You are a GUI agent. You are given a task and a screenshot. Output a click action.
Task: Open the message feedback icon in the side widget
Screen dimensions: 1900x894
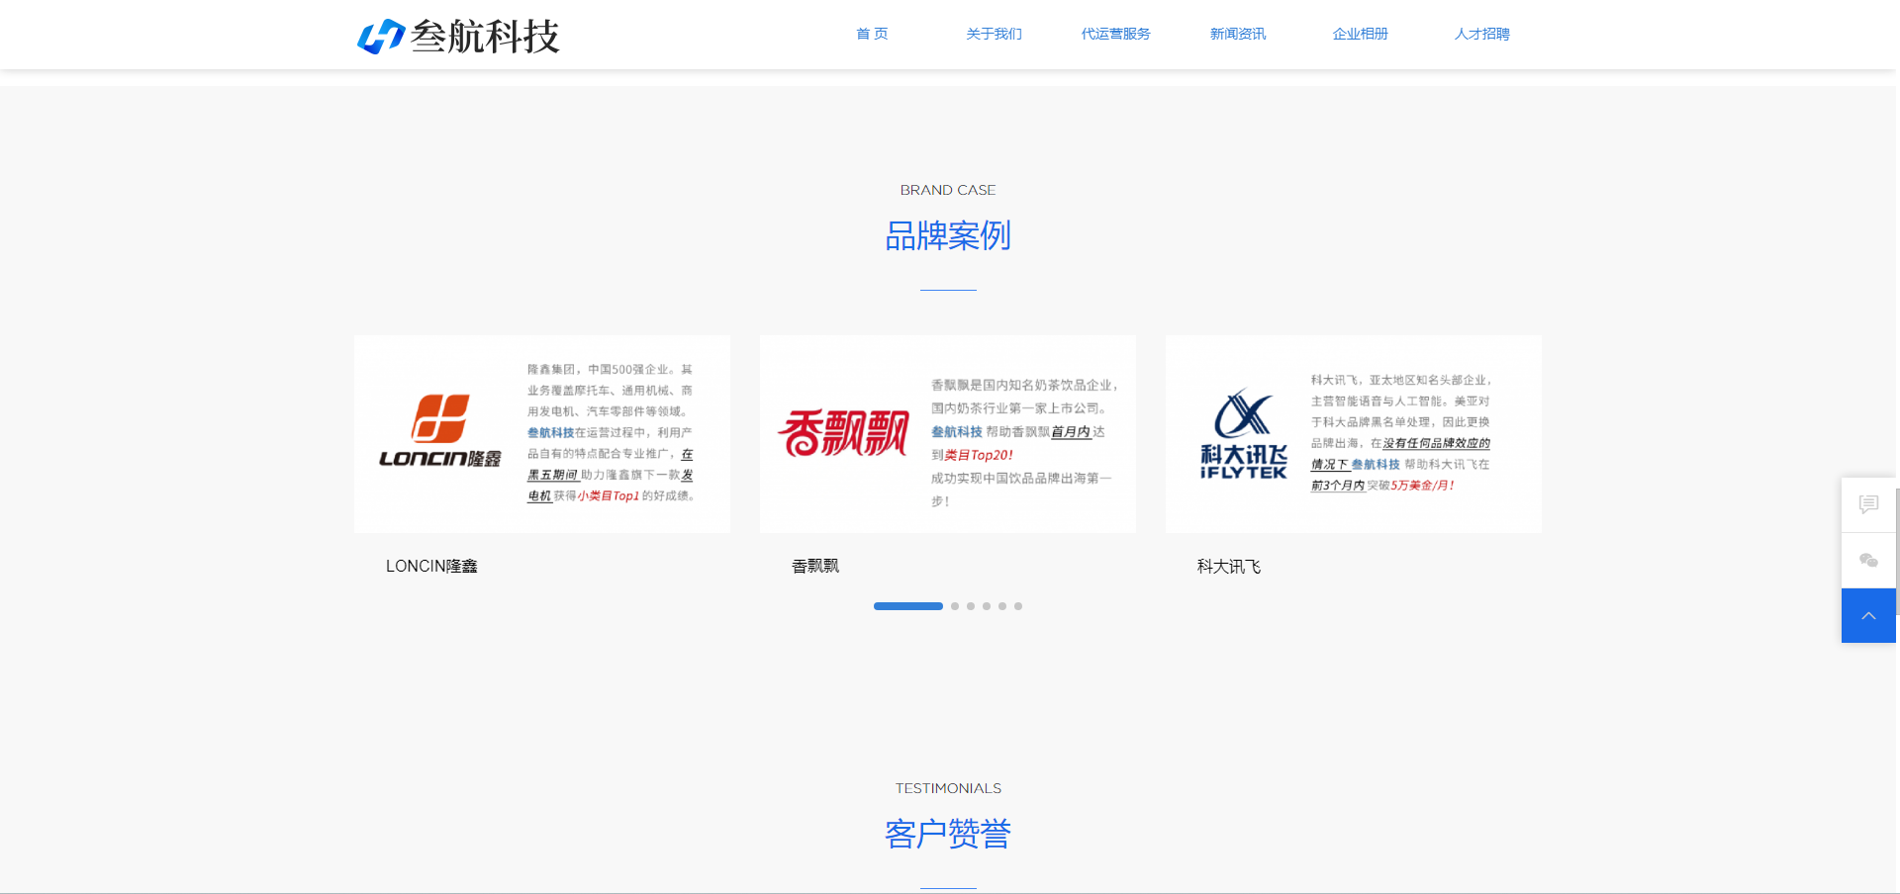[x=1868, y=504]
